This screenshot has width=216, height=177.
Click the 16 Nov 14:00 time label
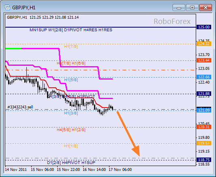pyautogui.click(x=94, y=170)
